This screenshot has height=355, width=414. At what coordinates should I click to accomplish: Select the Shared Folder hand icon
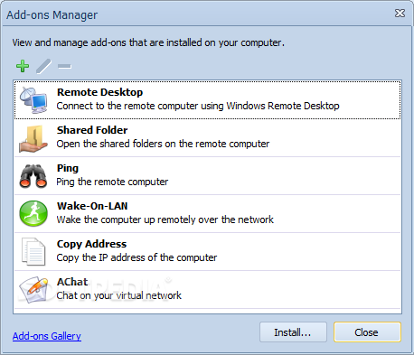(x=33, y=138)
